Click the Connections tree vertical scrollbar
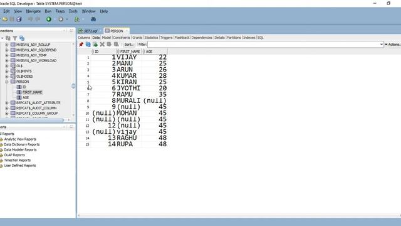This screenshot has height=226, width=401. 73,80
